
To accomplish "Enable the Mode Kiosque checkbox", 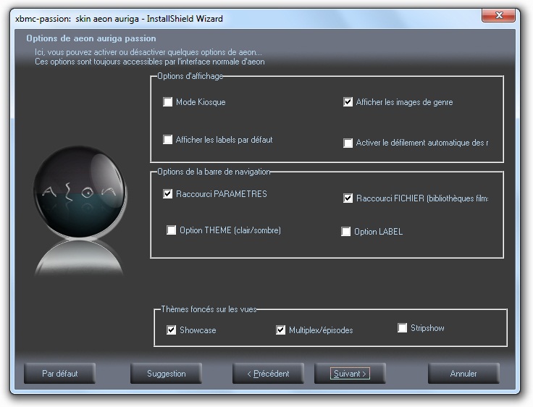I will point(168,102).
